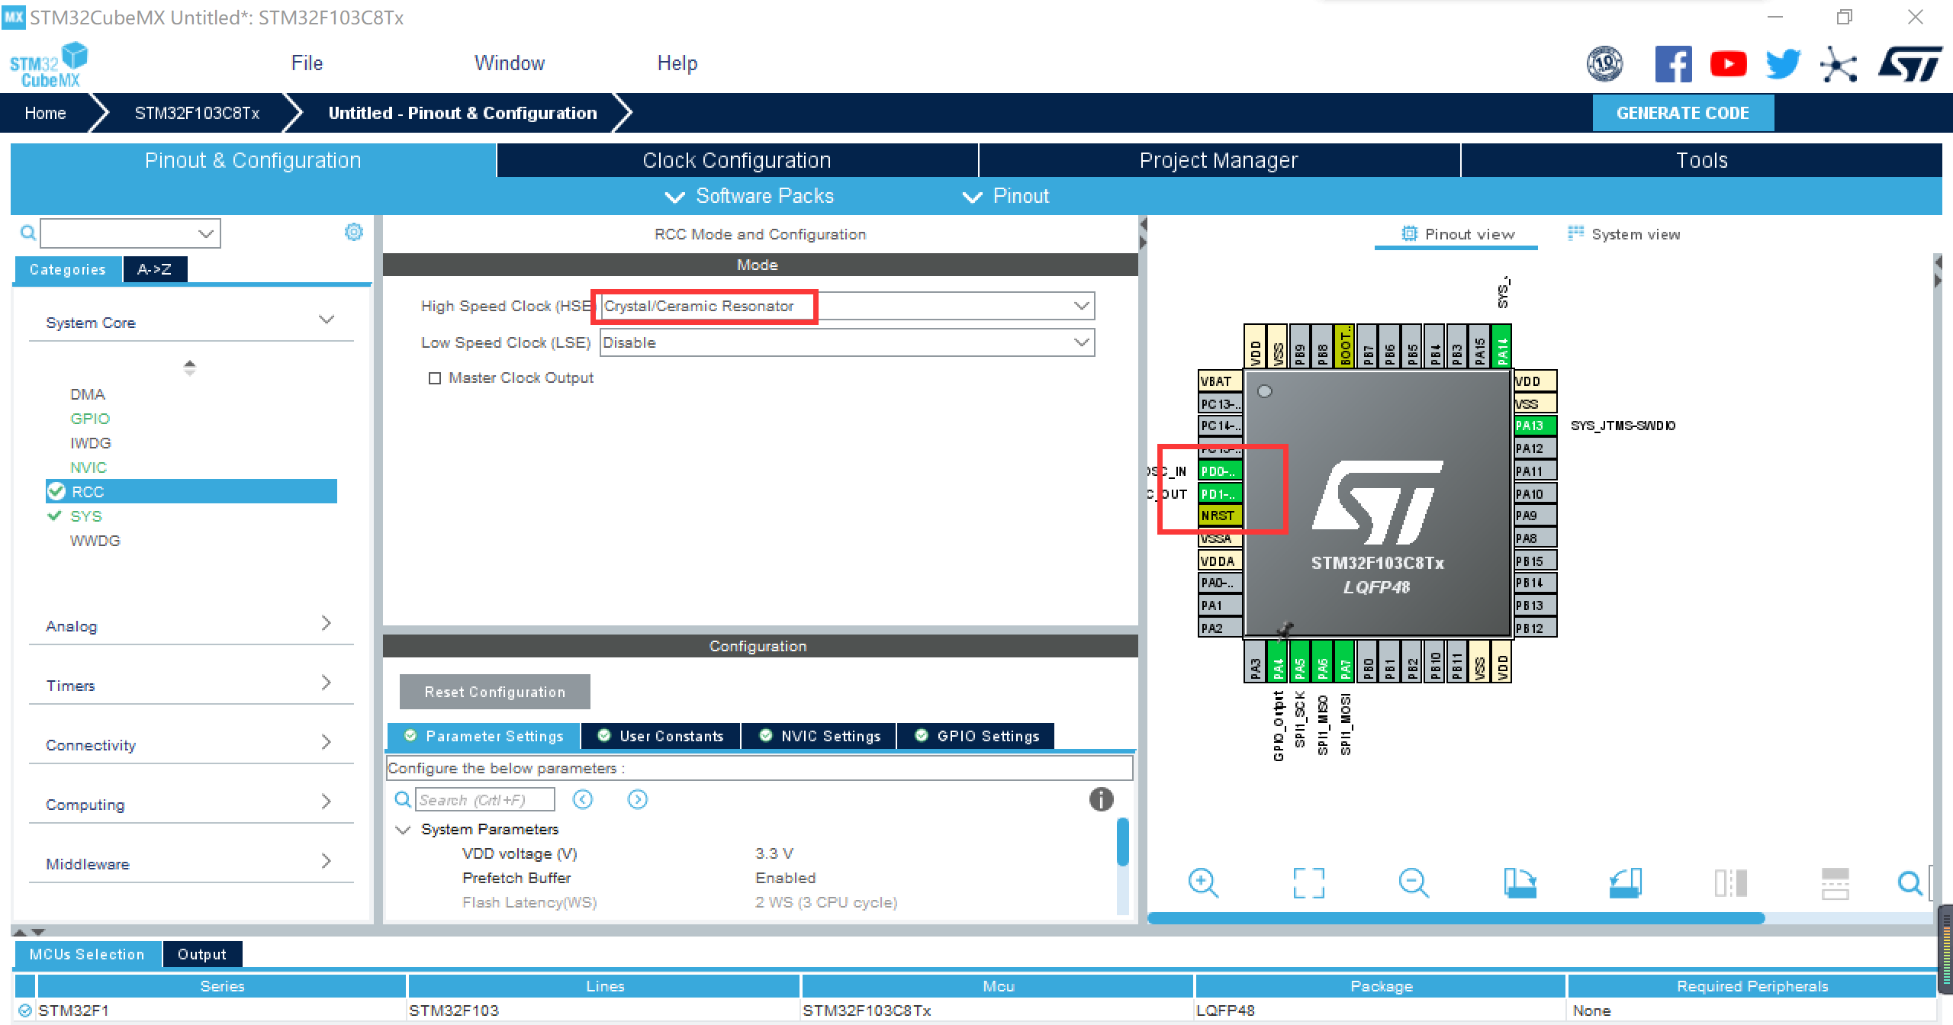
Task: Switch to System view
Action: 1623,234
